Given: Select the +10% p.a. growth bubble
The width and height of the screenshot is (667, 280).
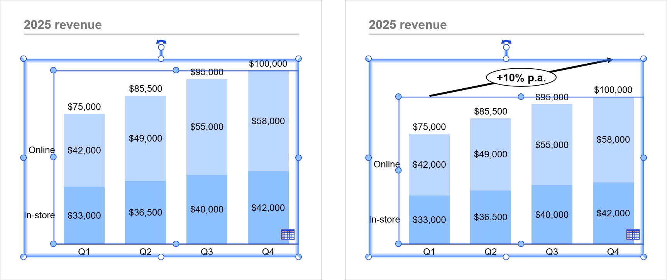Looking at the screenshot, I should 521,78.
